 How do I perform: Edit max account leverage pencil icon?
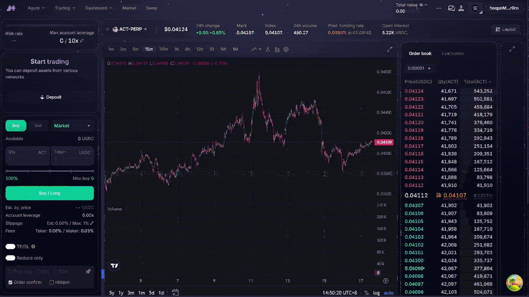(x=82, y=41)
